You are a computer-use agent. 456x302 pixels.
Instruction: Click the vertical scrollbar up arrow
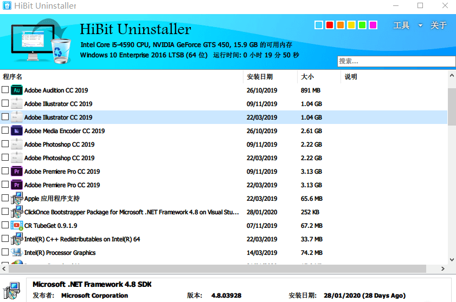[x=452, y=76]
